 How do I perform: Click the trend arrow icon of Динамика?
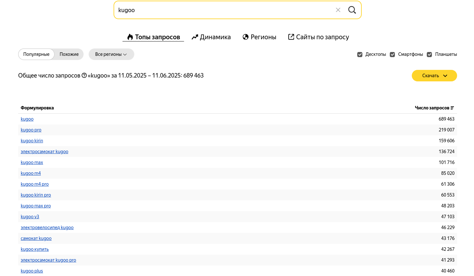195,37
